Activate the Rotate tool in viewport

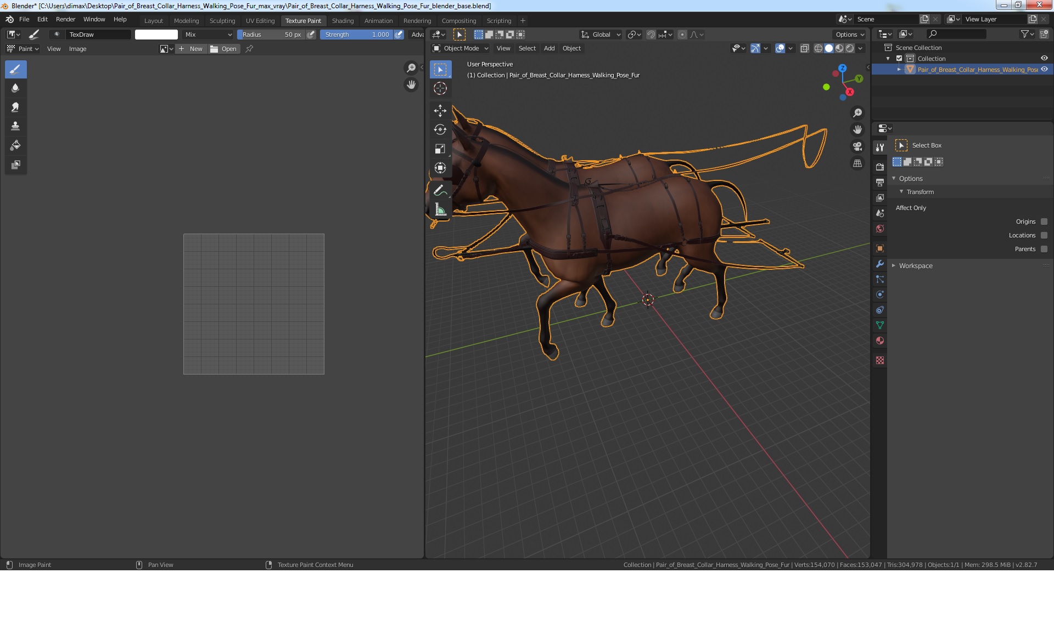(440, 130)
